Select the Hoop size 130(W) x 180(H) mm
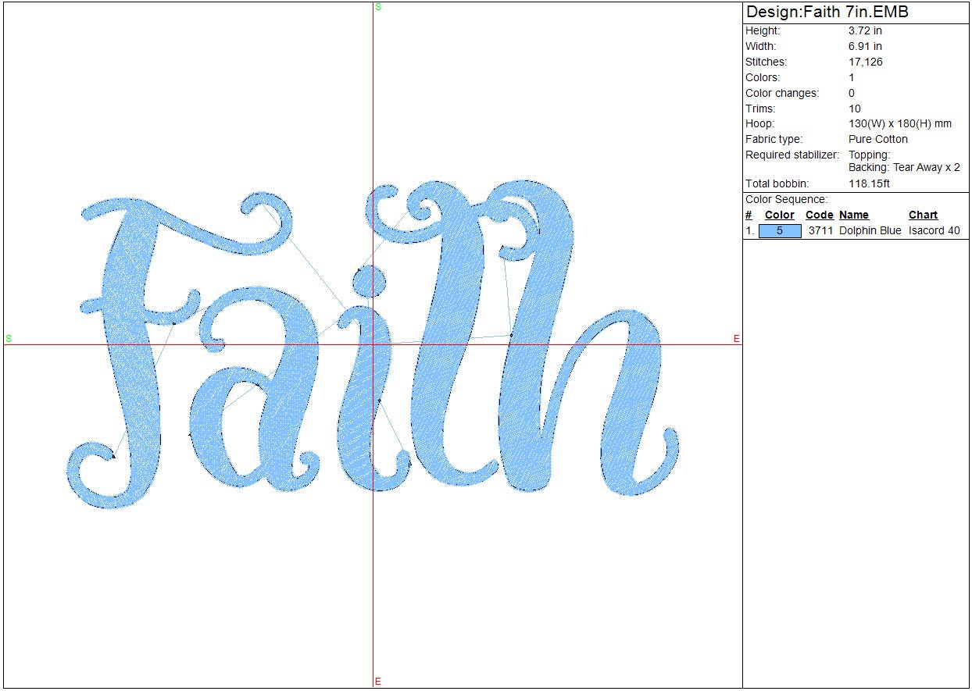 900,124
